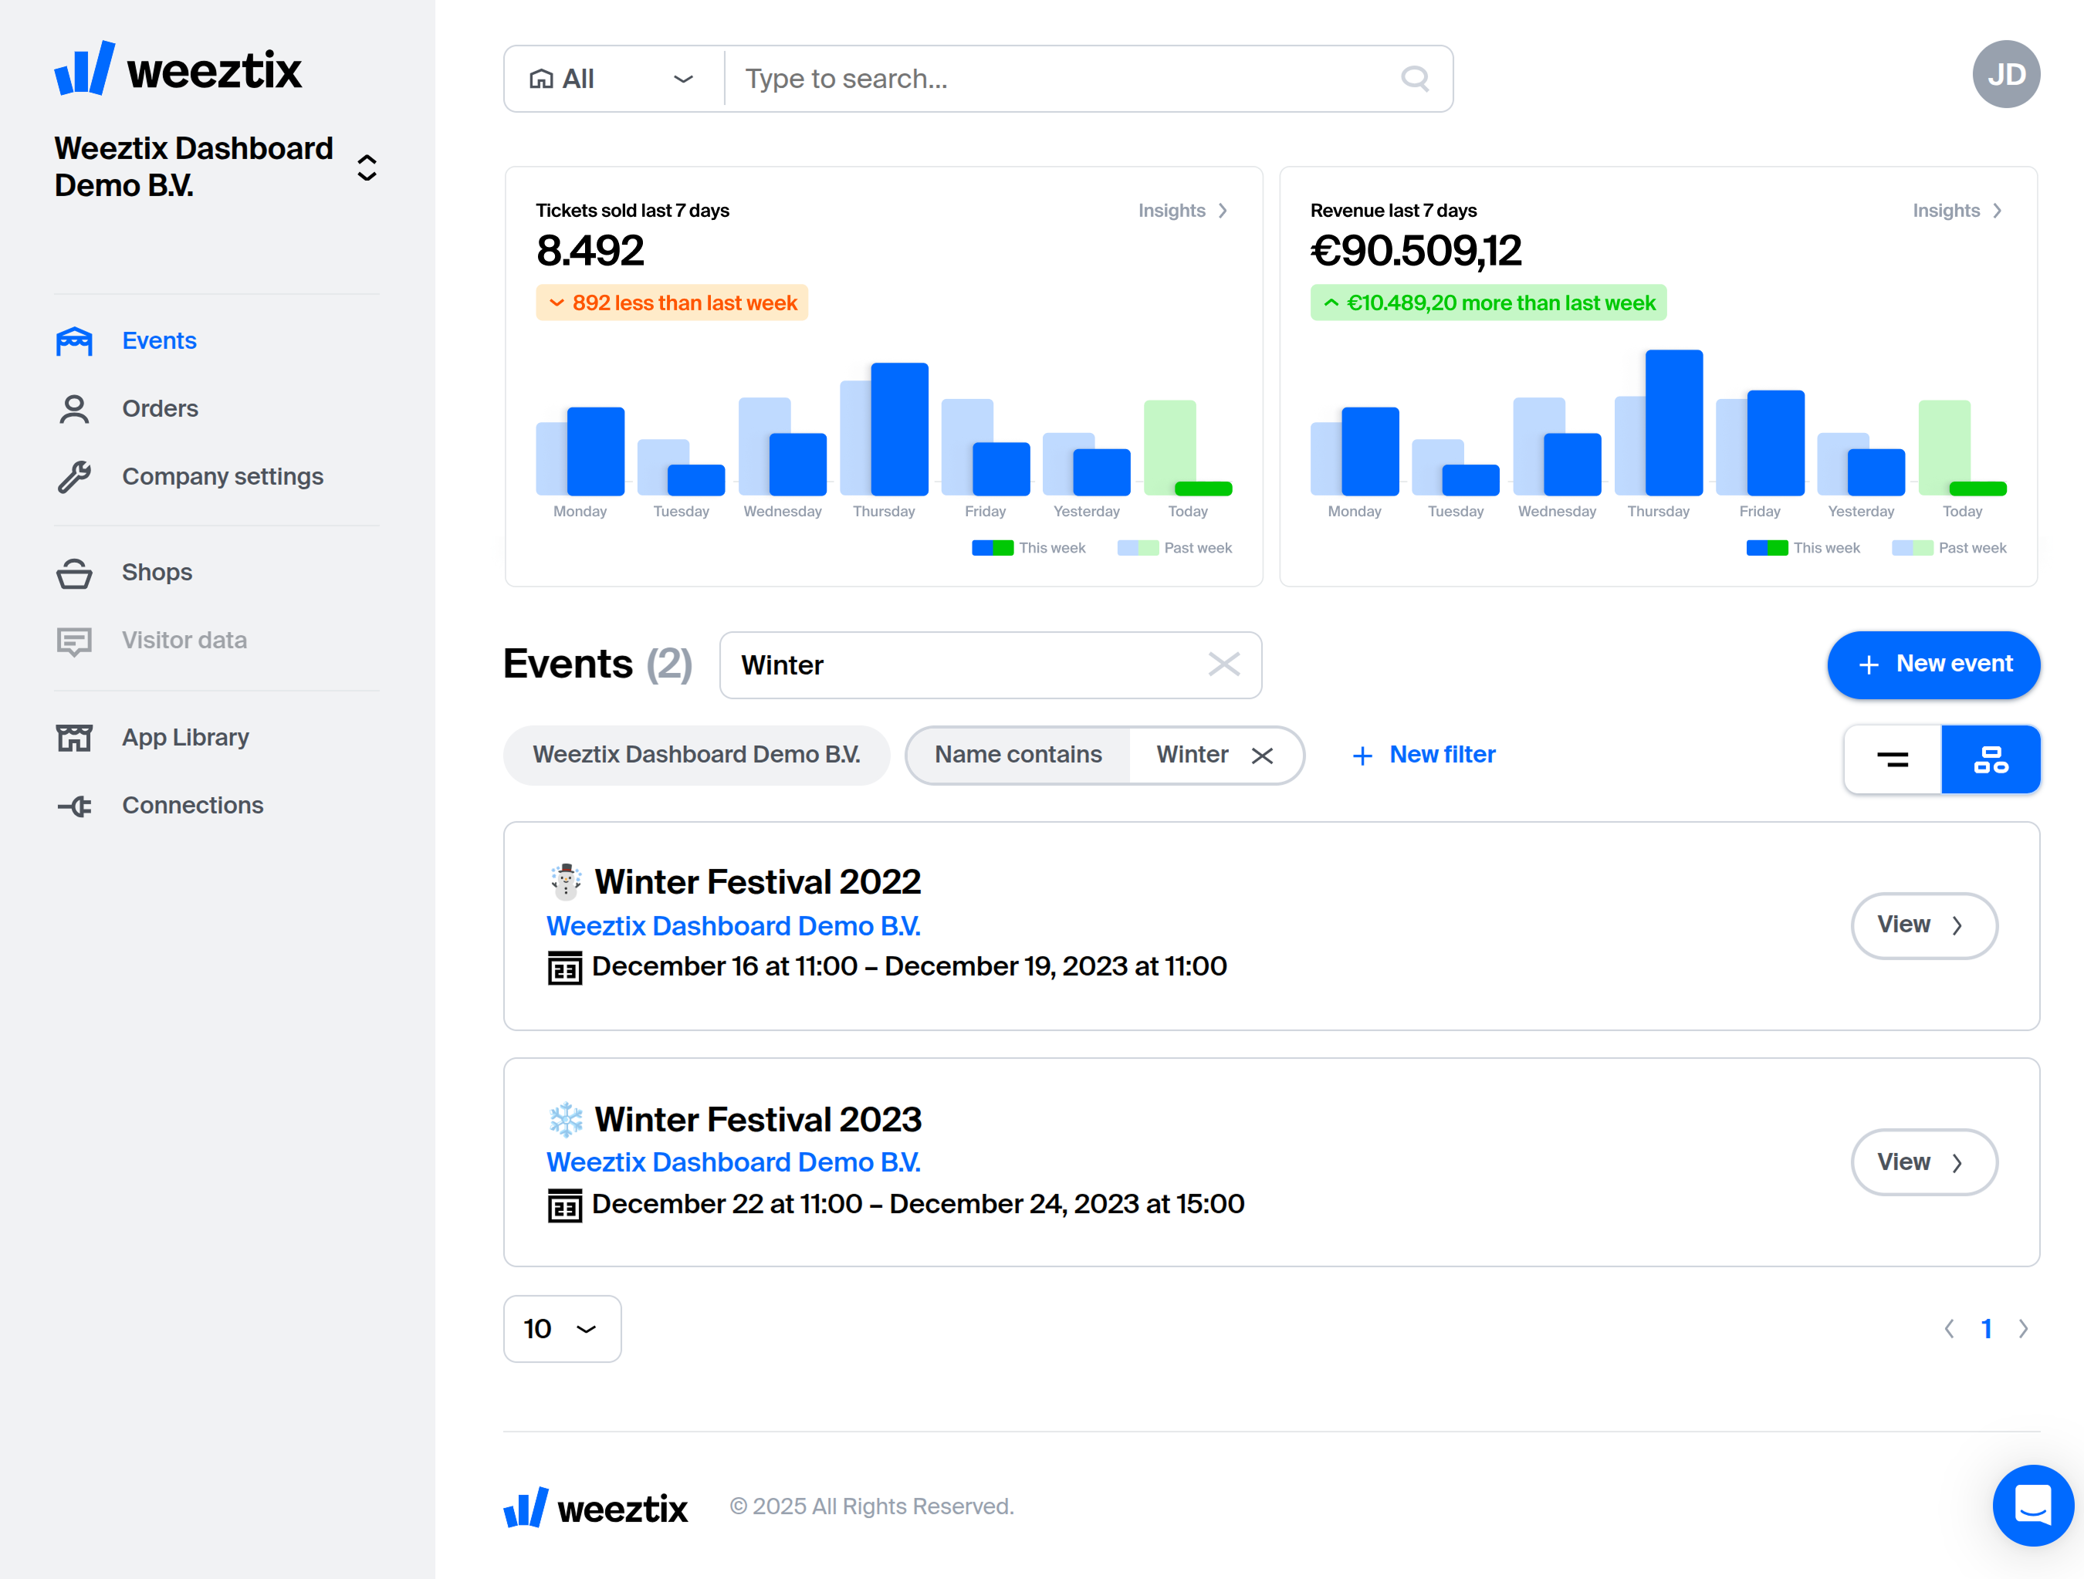Open Connections via the plug icon
This screenshot has height=1579, width=2084.
74,806
